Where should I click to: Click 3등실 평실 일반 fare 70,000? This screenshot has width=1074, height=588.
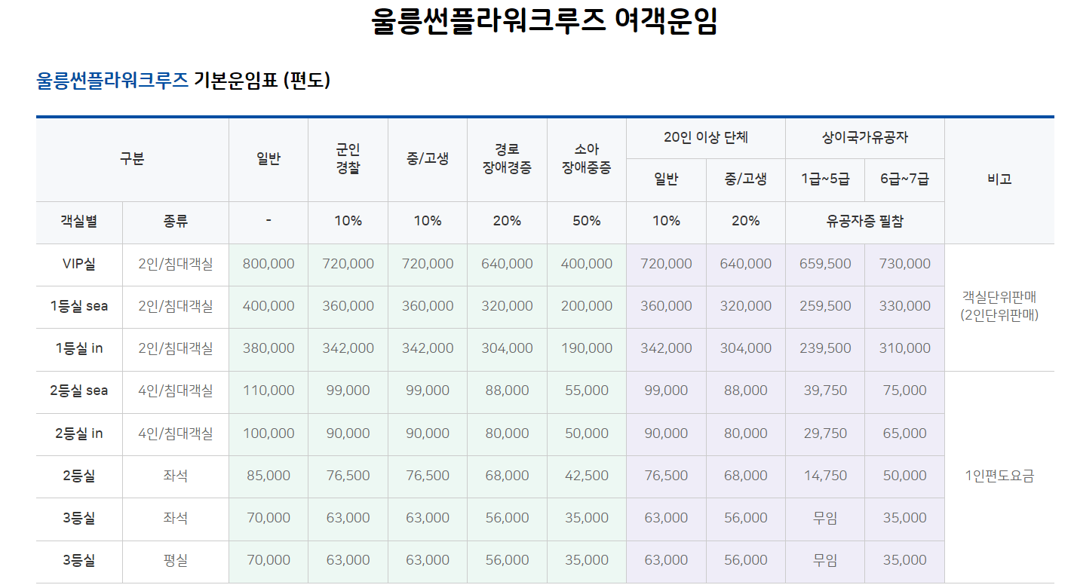(268, 560)
